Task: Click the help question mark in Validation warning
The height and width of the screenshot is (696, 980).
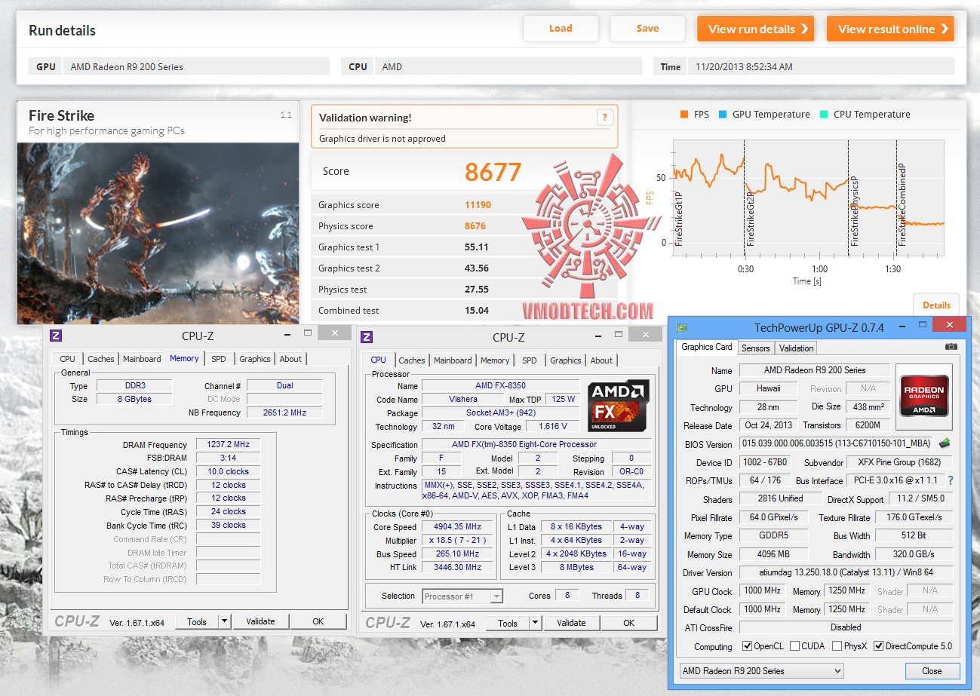Action: click(604, 117)
